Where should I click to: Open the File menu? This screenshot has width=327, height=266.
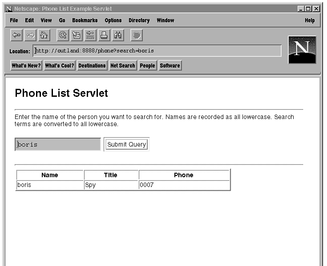tap(14, 20)
